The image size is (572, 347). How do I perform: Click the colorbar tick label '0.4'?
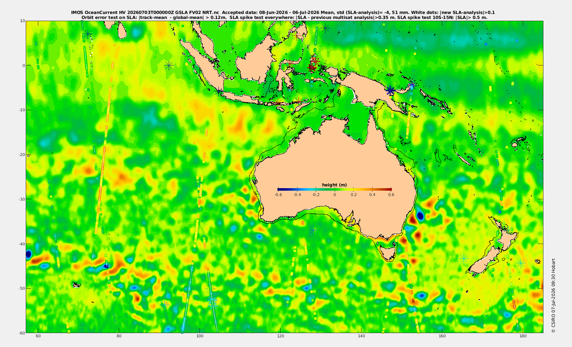coord(372,195)
